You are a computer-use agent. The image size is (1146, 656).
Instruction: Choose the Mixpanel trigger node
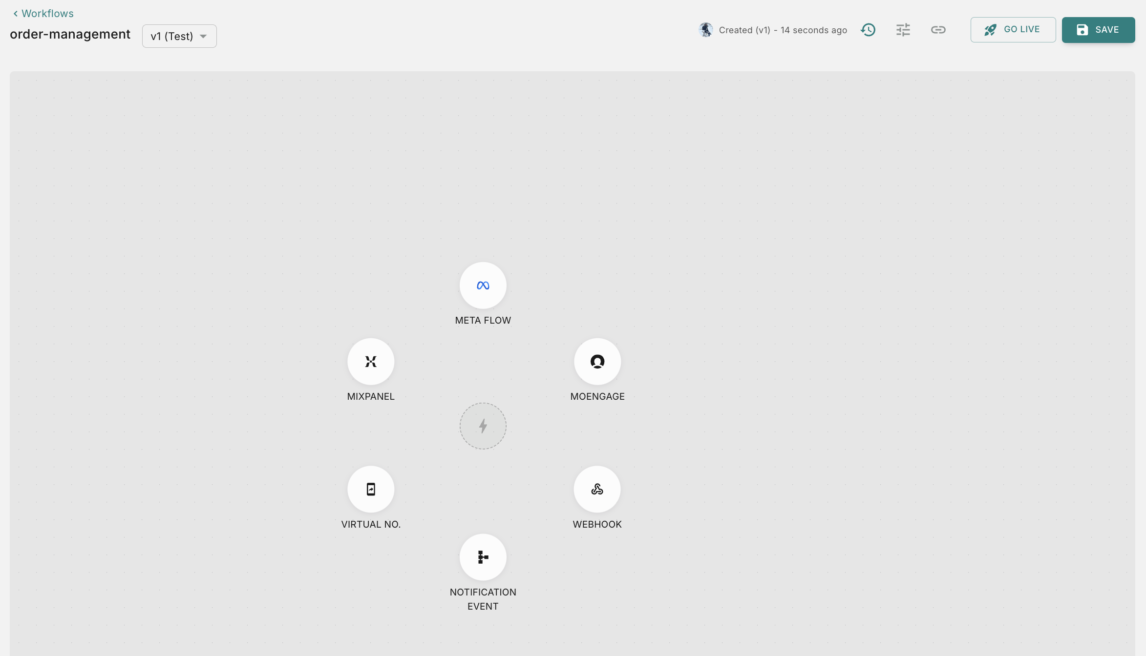click(371, 362)
